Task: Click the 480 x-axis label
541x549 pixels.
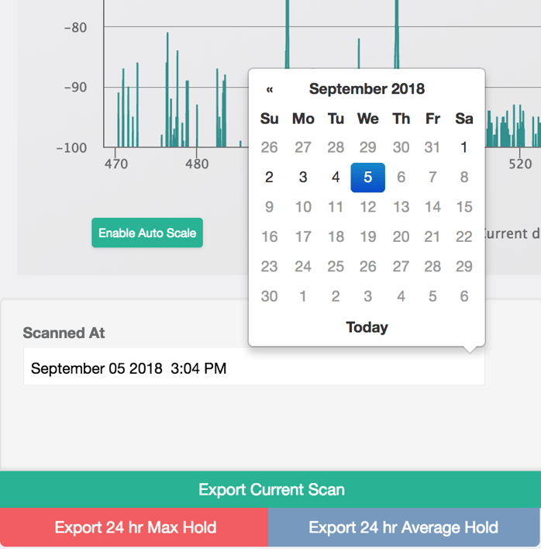Action: pos(197,164)
